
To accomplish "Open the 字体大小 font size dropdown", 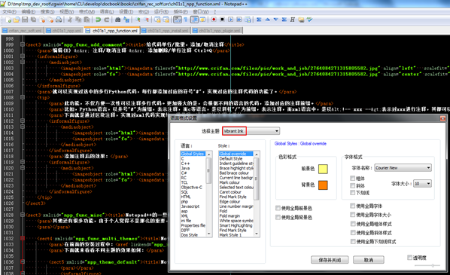I will pos(422,184).
